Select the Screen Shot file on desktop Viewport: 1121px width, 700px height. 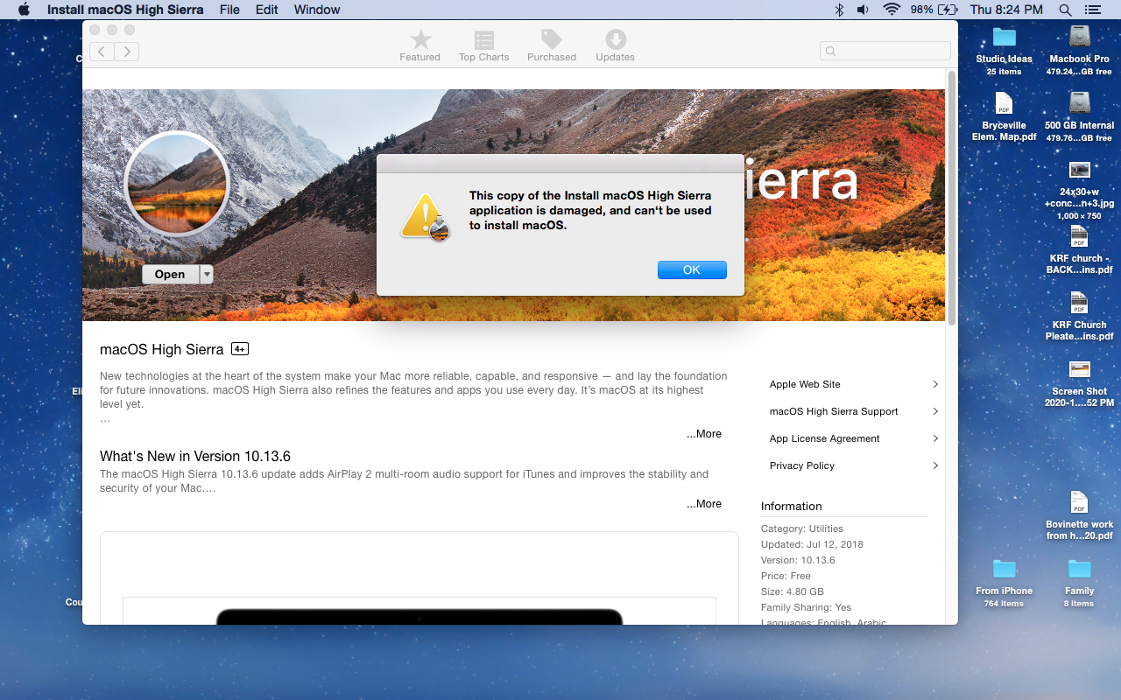click(x=1080, y=383)
